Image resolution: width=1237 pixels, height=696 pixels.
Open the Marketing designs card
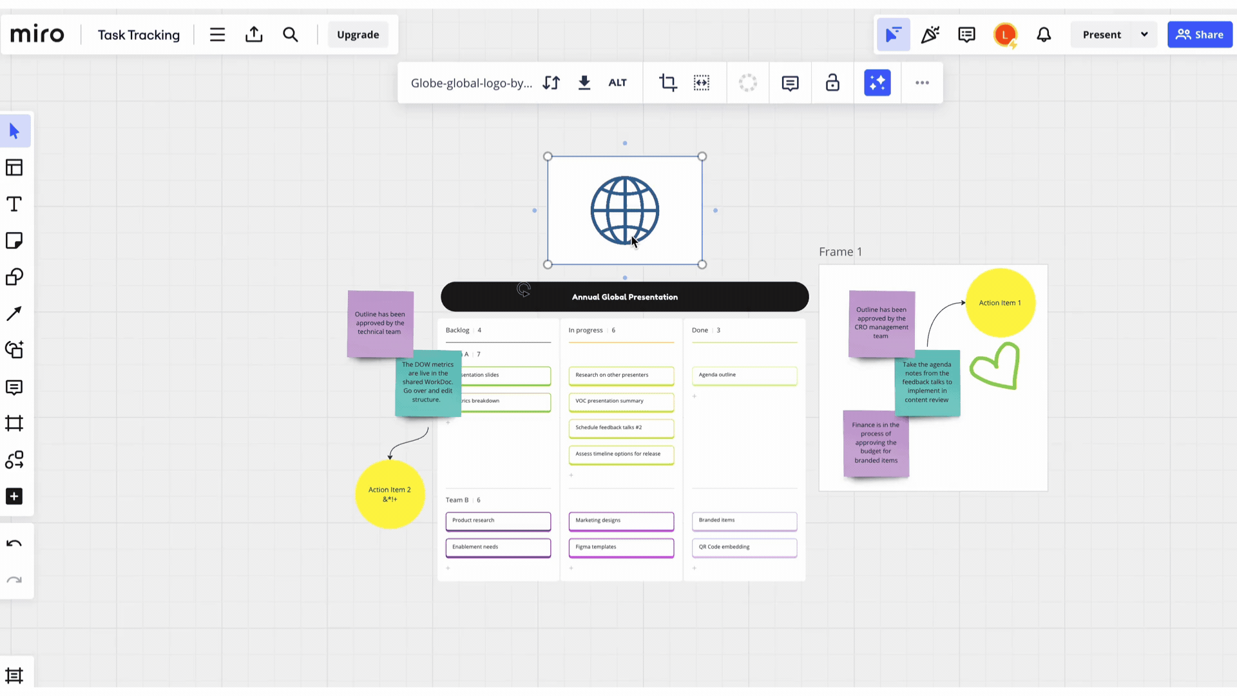tap(621, 521)
